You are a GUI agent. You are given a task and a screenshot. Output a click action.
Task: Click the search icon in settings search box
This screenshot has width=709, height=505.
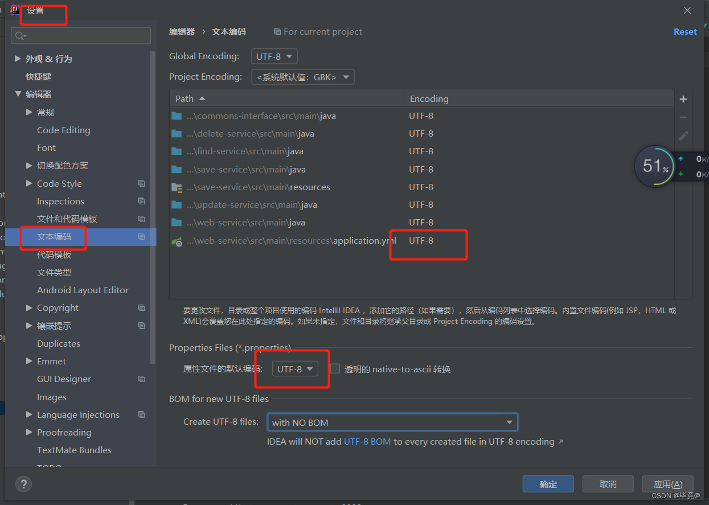coord(21,36)
